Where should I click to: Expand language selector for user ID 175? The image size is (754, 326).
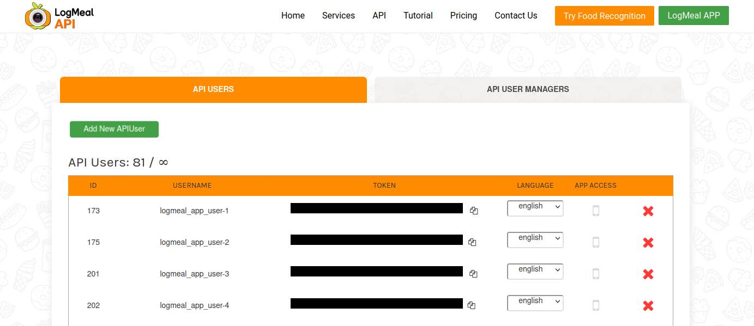[x=535, y=239]
